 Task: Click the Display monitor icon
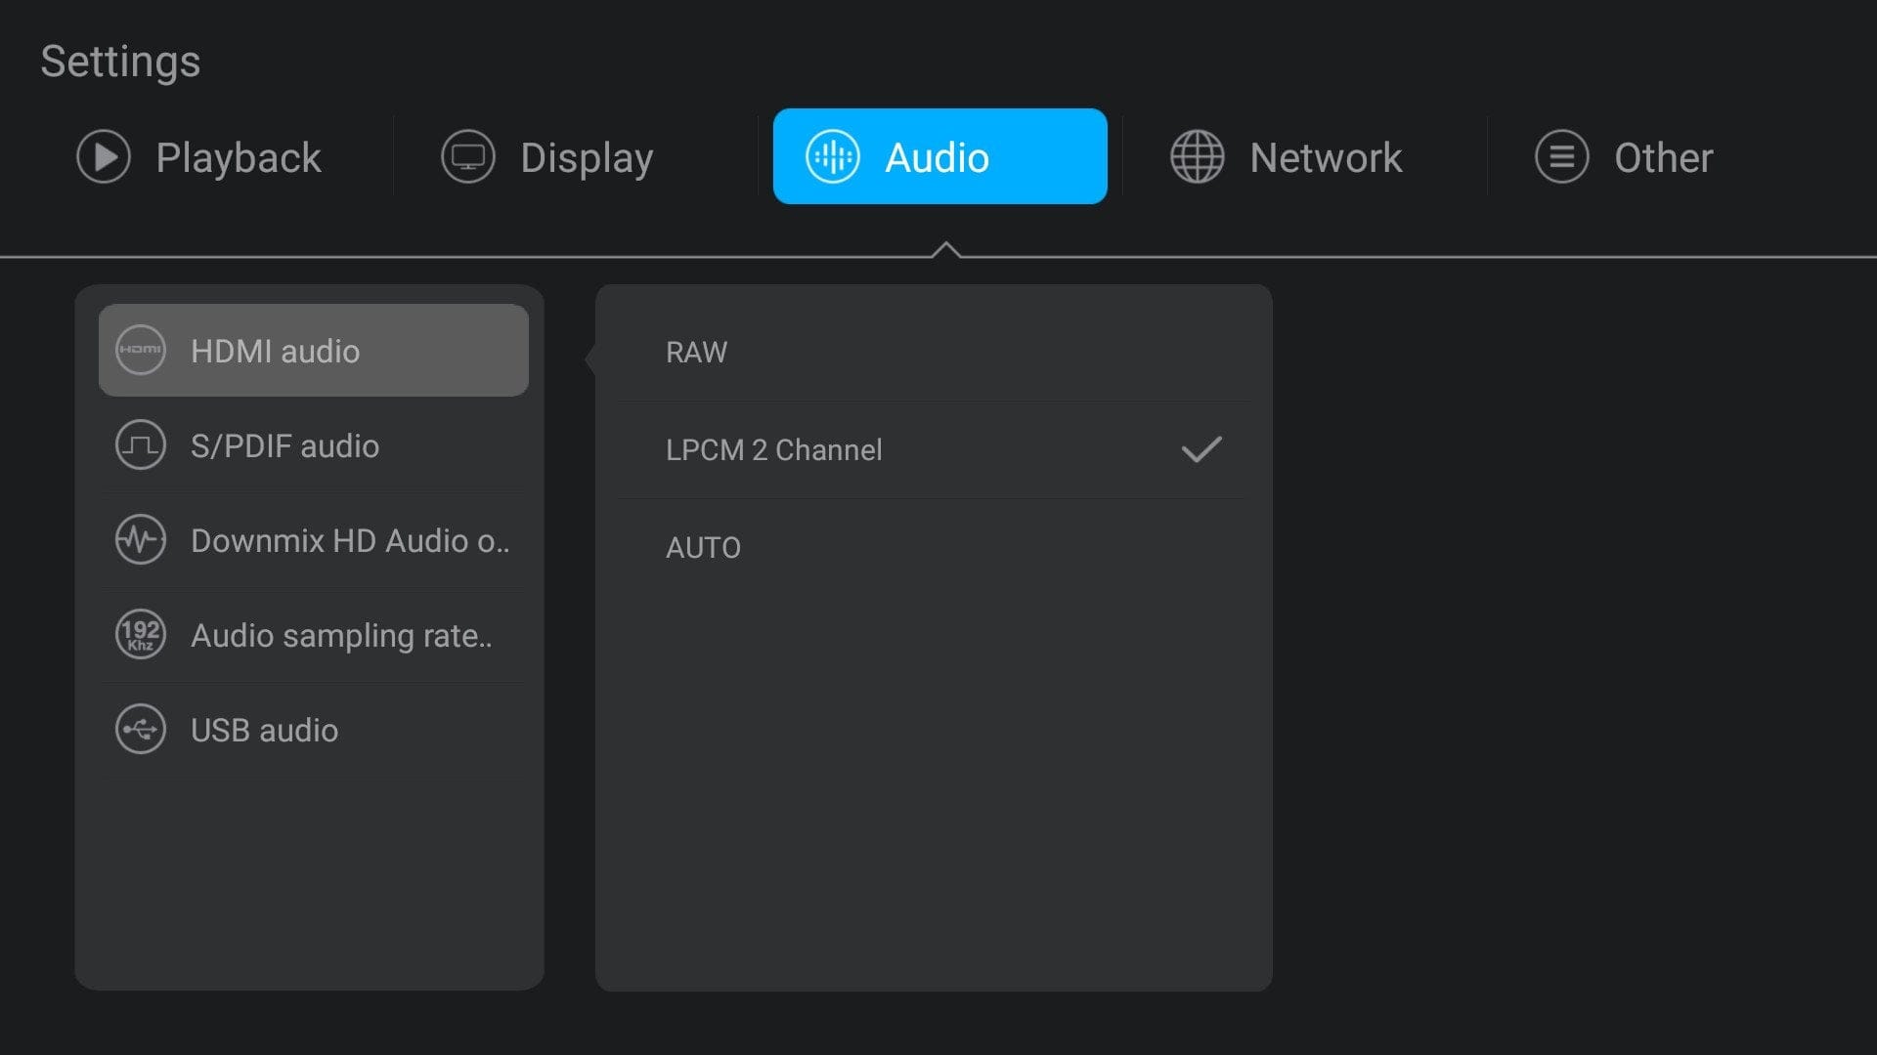coord(468,156)
